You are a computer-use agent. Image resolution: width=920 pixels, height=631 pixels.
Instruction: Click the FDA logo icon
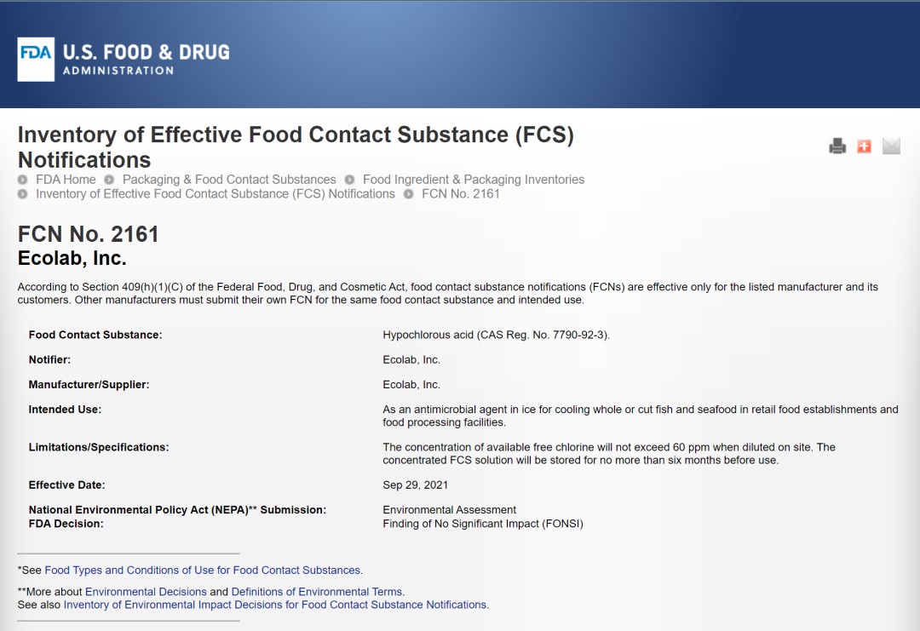click(36, 59)
